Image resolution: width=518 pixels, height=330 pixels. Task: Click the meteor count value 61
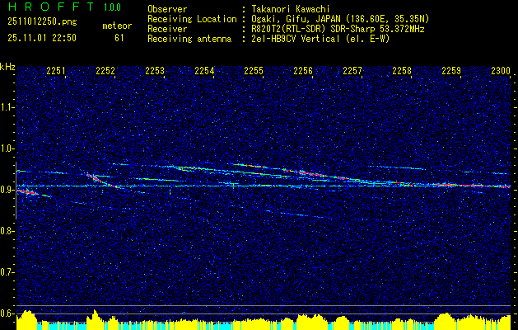tap(119, 38)
